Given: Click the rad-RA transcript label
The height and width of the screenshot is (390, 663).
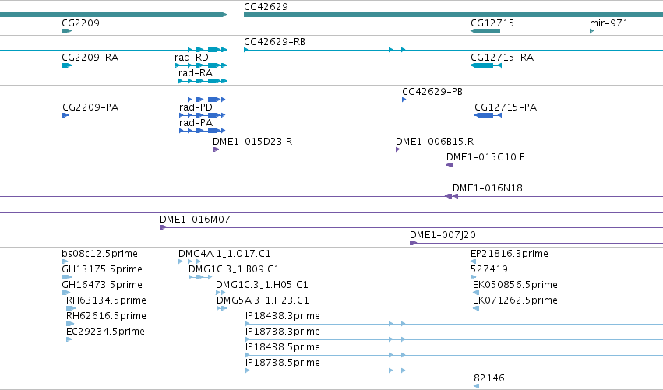Looking at the screenshot, I should click(x=196, y=72).
